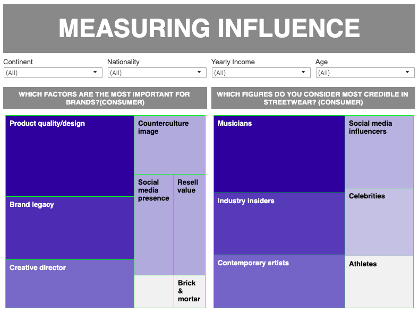Click the Measuring Influence title banner
The height and width of the screenshot is (313, 419).
coord(209,29)
